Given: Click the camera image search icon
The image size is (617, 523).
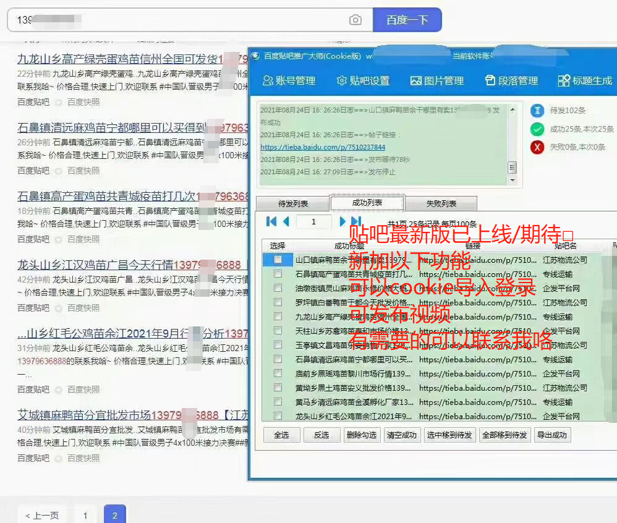Looking at the screenshot, I should [x=355, y=20].
